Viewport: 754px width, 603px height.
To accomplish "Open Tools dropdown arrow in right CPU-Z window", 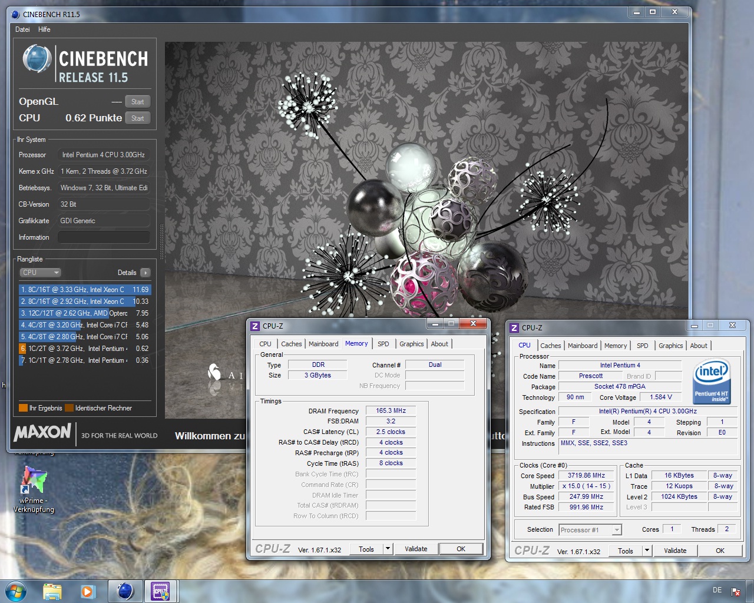I will point(647,551).
